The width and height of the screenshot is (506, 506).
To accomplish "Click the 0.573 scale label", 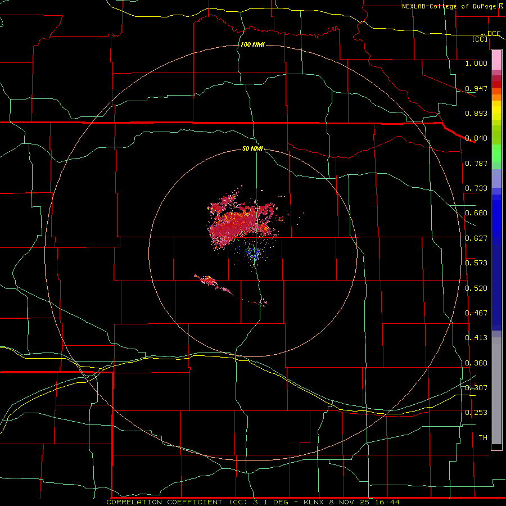I will pyautogui.click(x=476, y=263).
